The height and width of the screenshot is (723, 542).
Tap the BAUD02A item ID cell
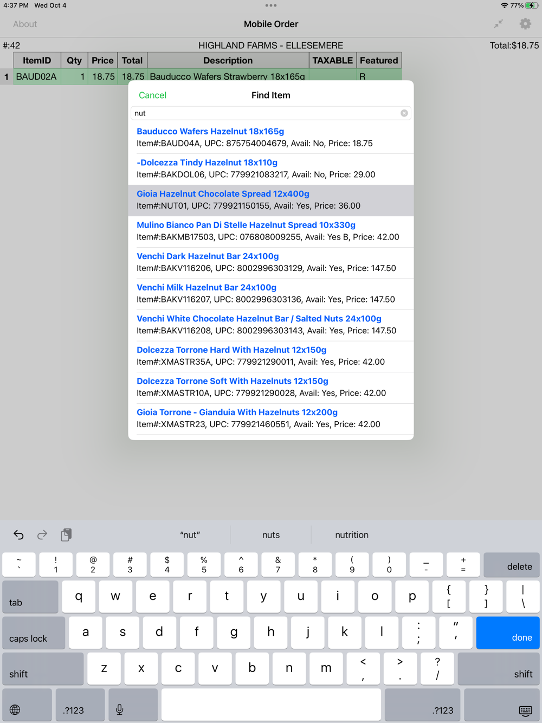37,76
